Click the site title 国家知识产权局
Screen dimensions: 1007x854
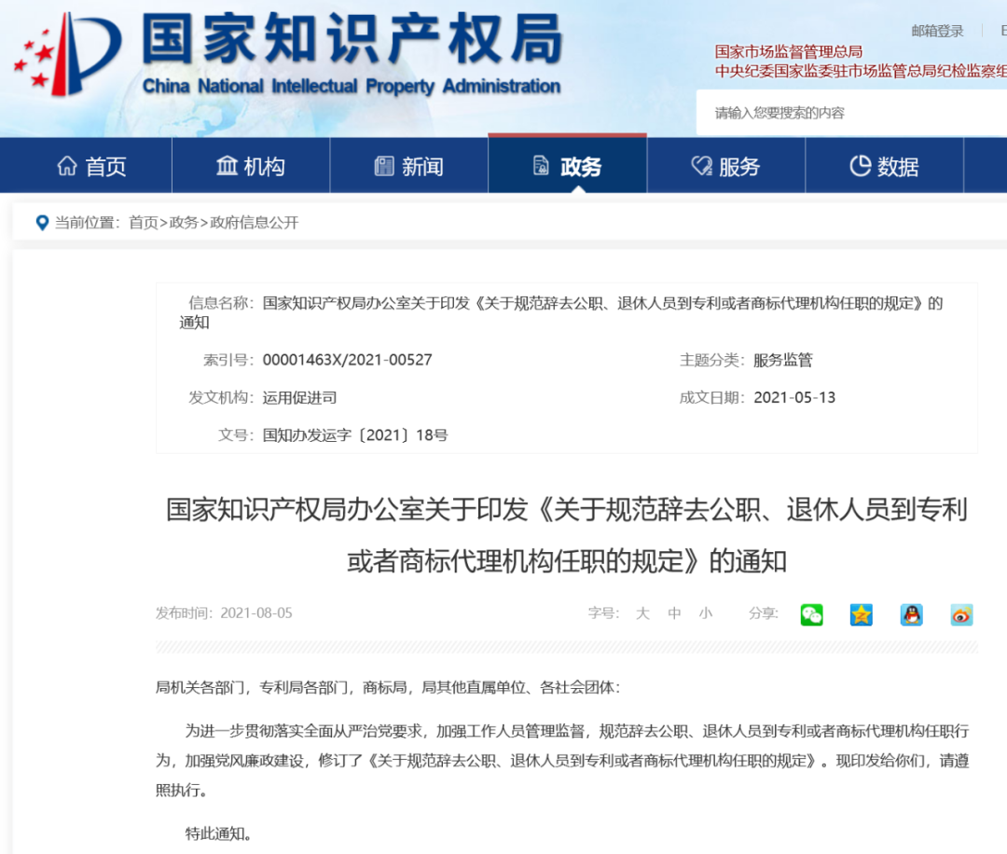[352, 39]
